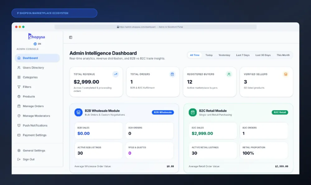Click the B2C Retail badge

[280, 112]
